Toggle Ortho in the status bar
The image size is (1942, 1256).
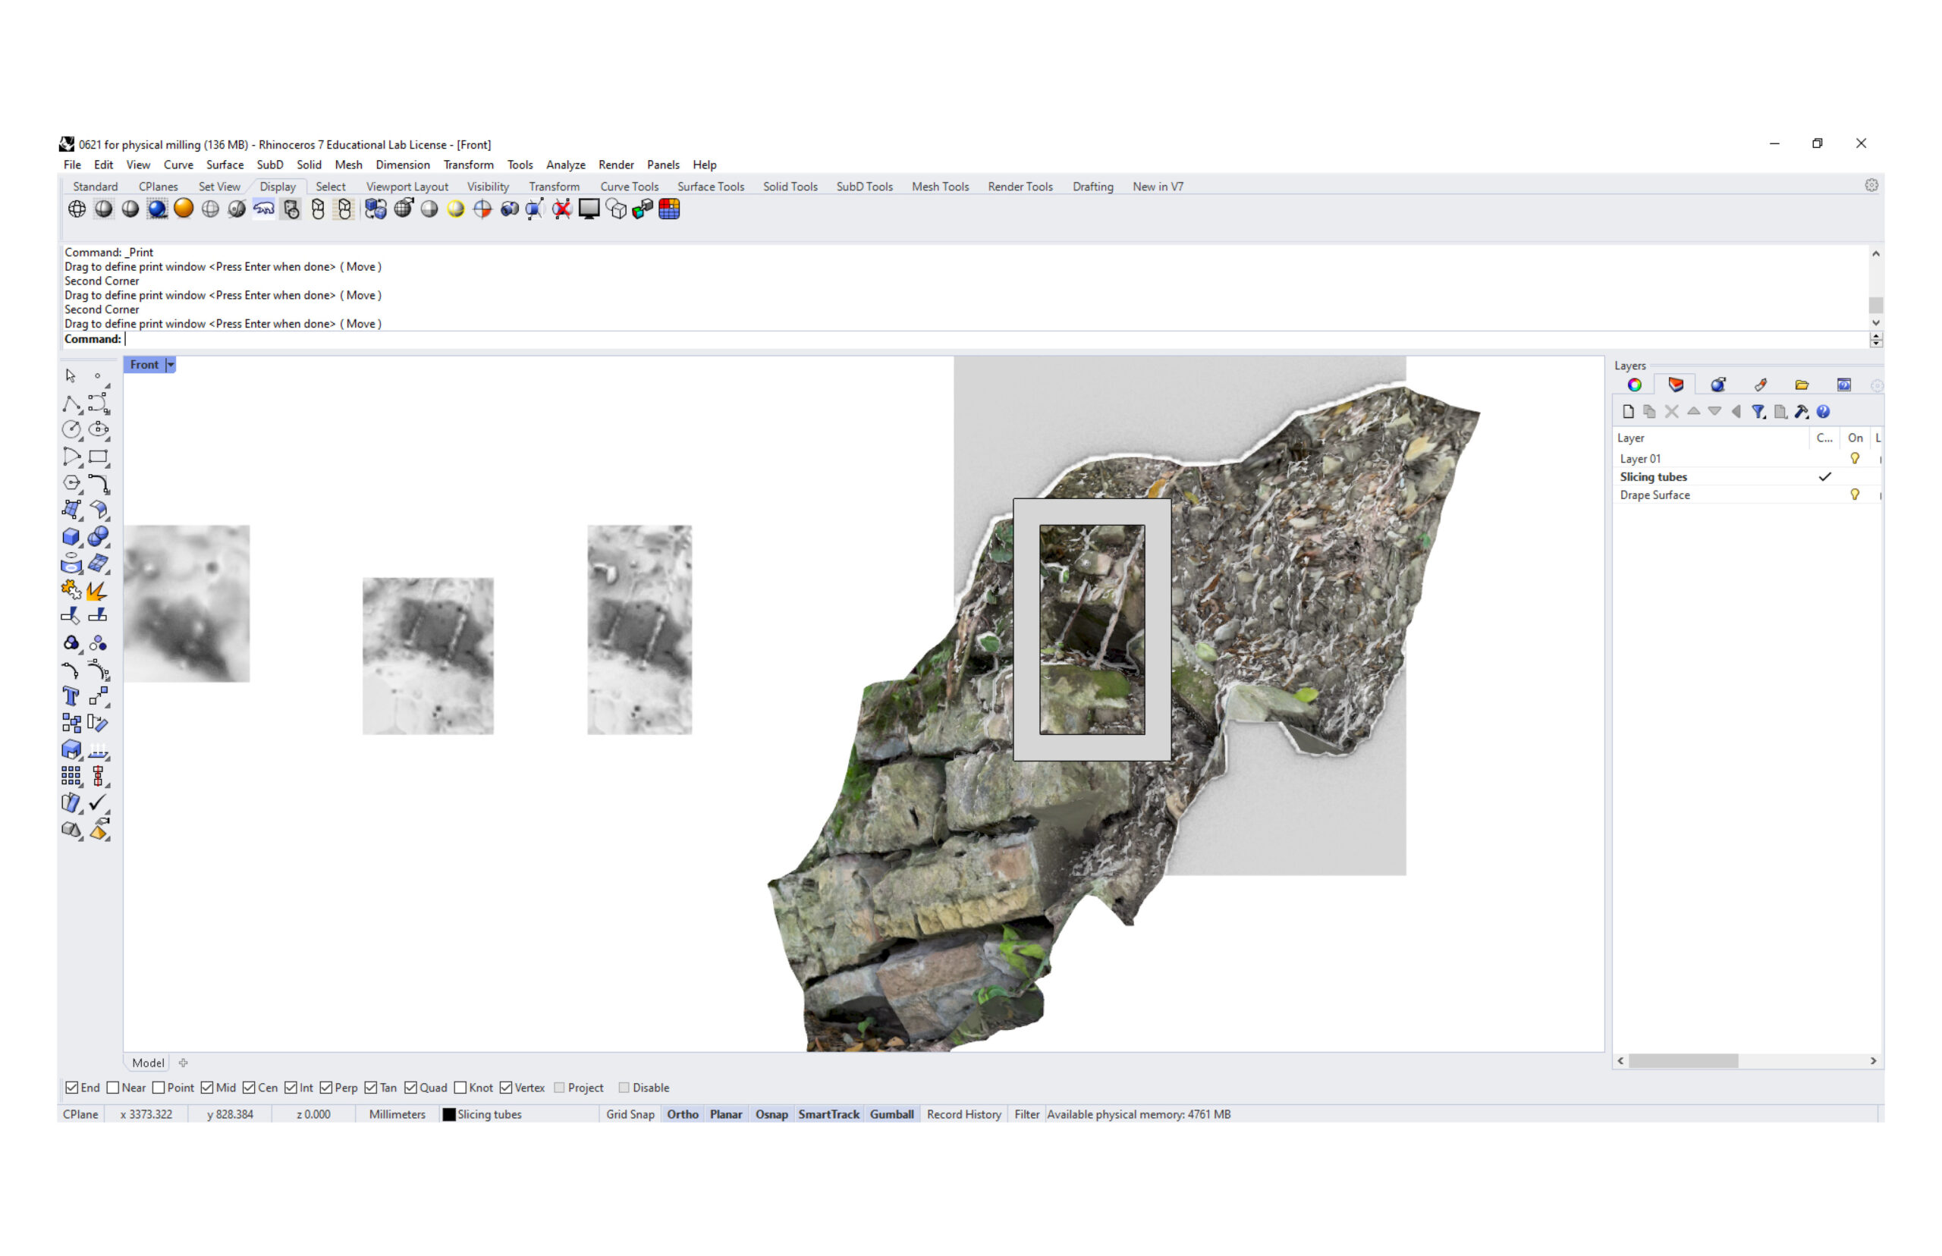682,1114
